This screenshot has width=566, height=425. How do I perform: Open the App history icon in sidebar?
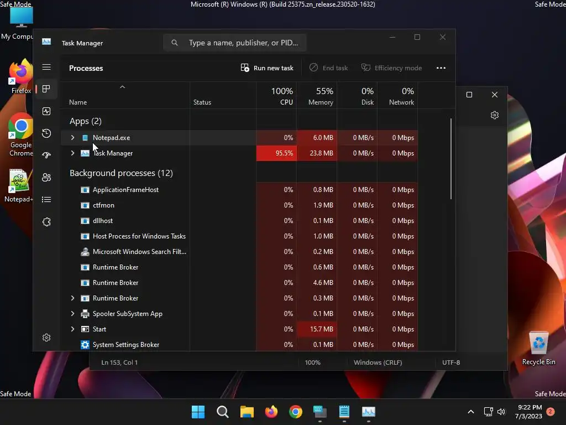click(x=46, y=133)
